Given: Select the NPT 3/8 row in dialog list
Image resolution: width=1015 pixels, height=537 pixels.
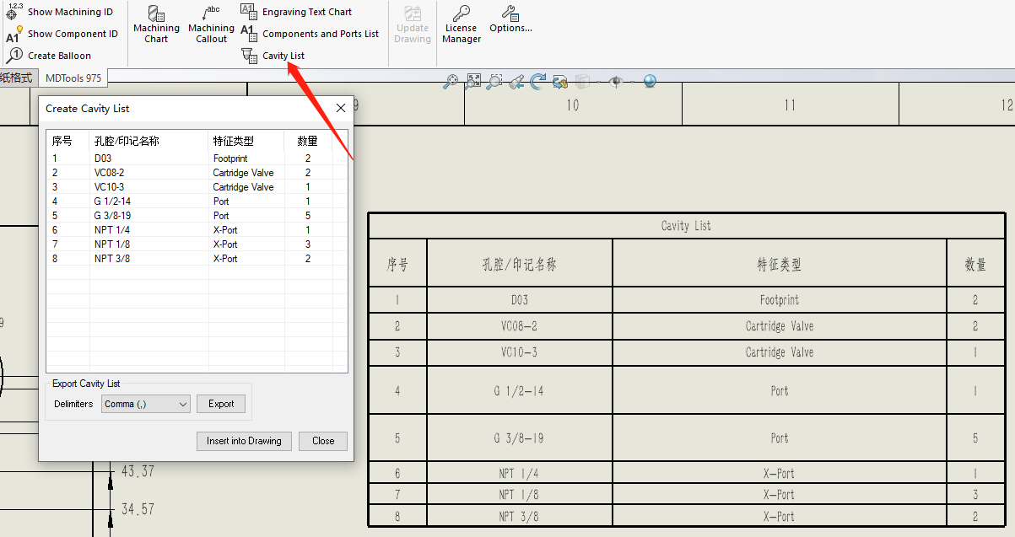Looking at the screenshot, I should [196, 259].
